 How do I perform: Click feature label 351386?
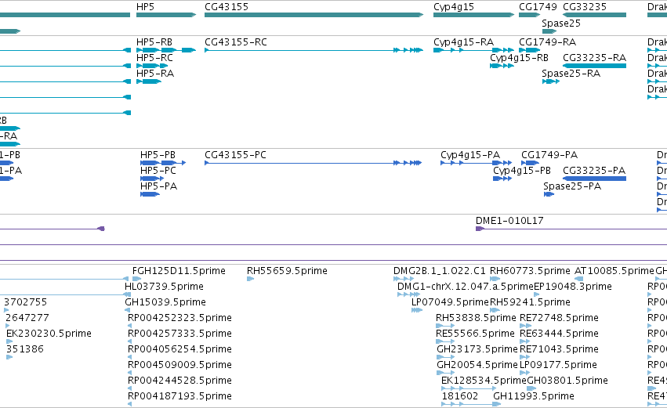point(24,349)
